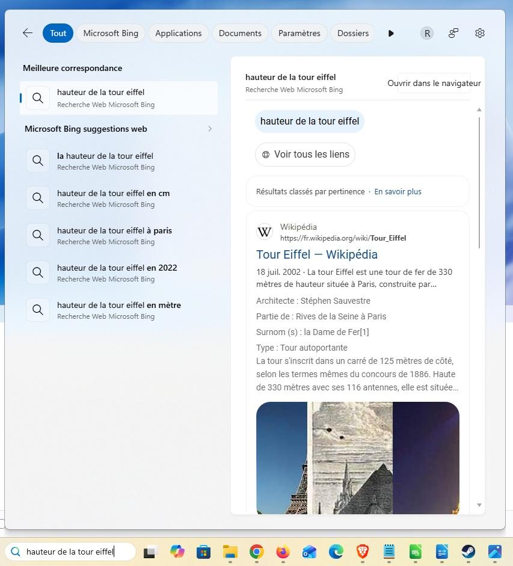
Task: Switch to the Paramètres tab
Action: click(x=300, y=33)
